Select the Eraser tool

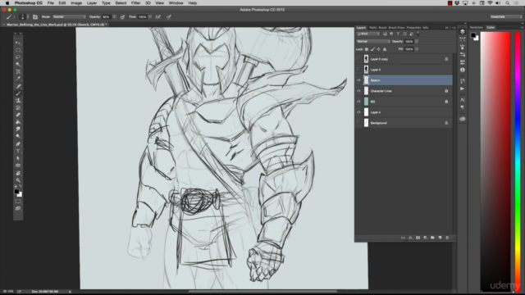tap(18, 115)
